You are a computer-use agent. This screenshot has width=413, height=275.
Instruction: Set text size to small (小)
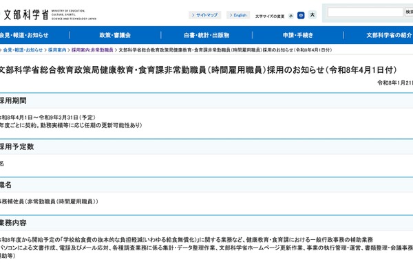pyautogui.click(x=290, y=16)
